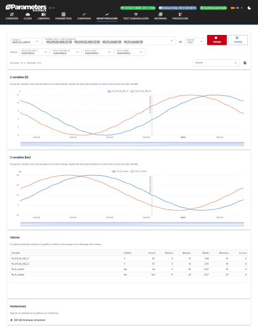
Task: Open graph mode dropdown for Pb_010_fb_VEE_C1
Action: (x=34, y=52)
